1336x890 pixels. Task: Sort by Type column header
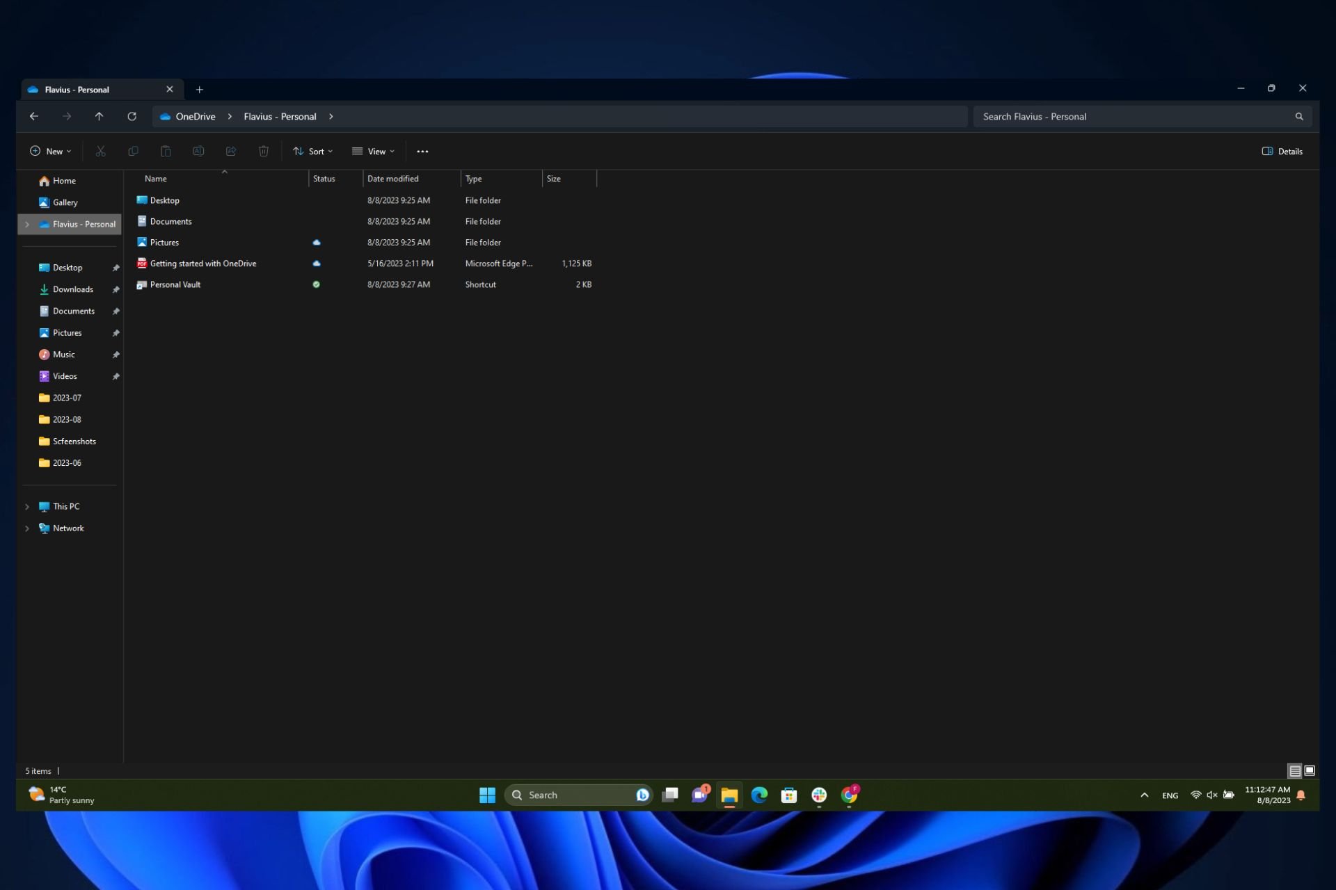502,179
